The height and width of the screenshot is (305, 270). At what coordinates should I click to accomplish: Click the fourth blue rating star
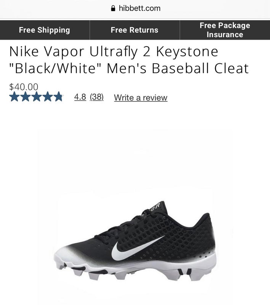(x=47, y=97)
